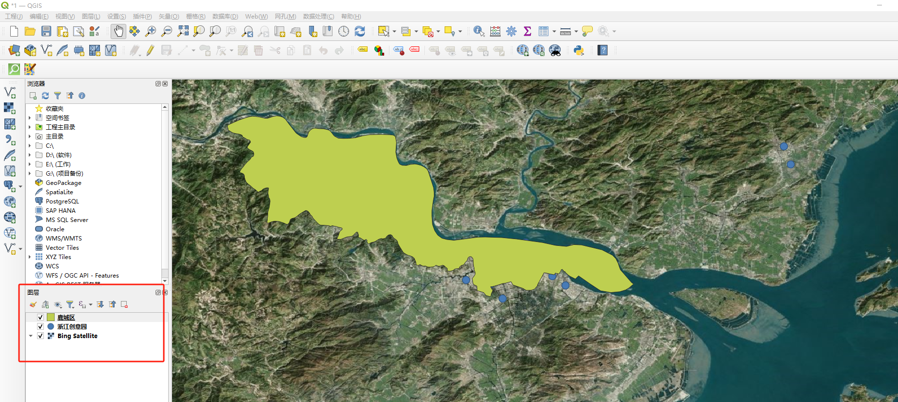Click the Add Group icon in layers panel
Viewport: 898px width, 402px height.
[45, 304]
